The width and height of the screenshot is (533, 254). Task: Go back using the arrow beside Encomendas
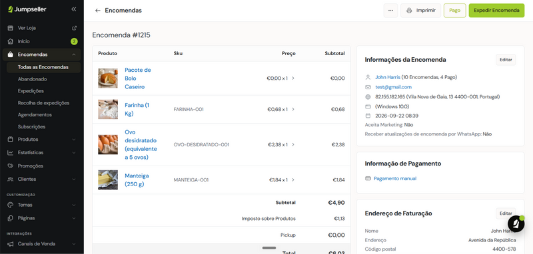98,11
